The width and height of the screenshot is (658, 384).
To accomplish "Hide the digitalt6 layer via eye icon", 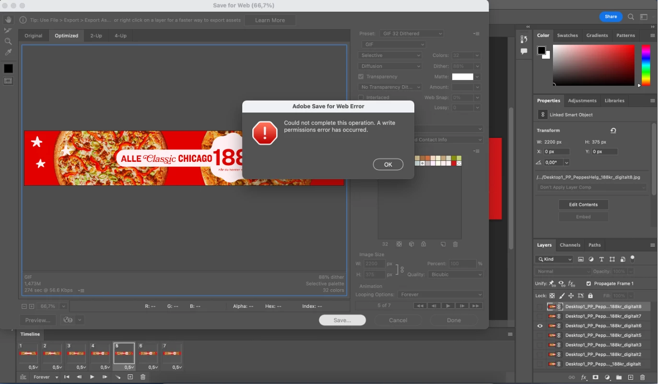I will tap(540, 326).
